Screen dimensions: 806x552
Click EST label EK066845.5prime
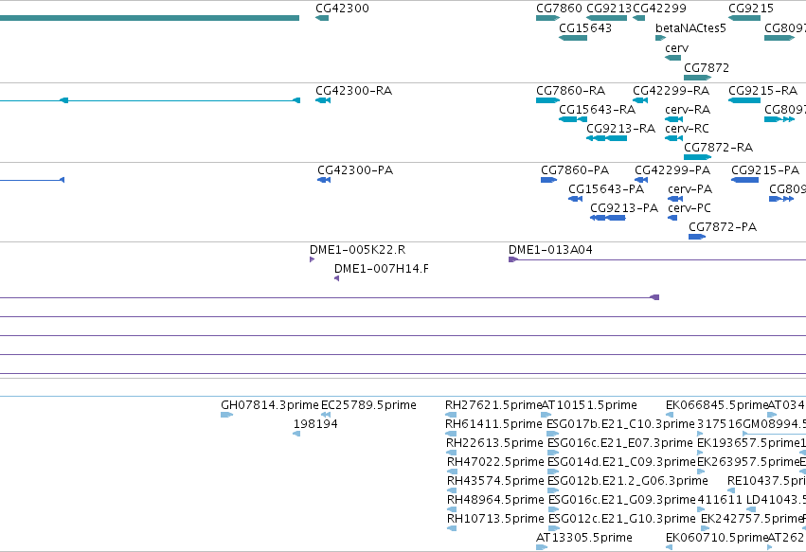[717, 405]
